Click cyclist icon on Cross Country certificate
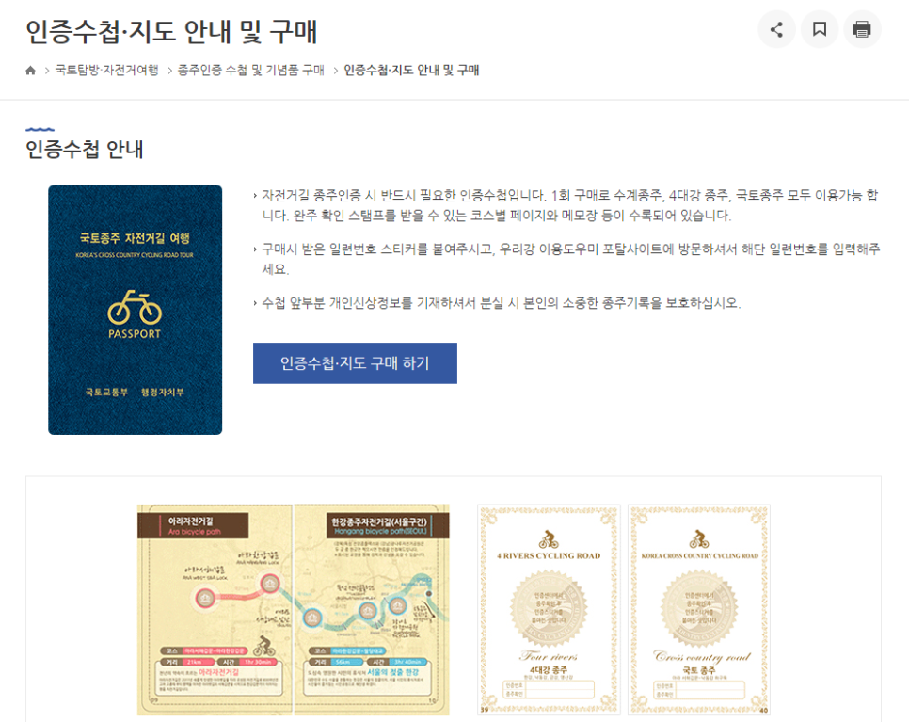 tap(699, 539)
